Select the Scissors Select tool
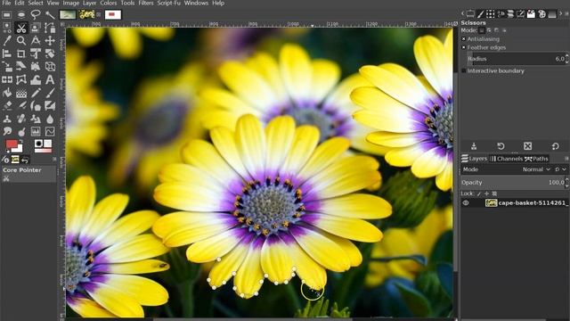The image size is (570, 321). pyautogui.click(x=21, y=28)
